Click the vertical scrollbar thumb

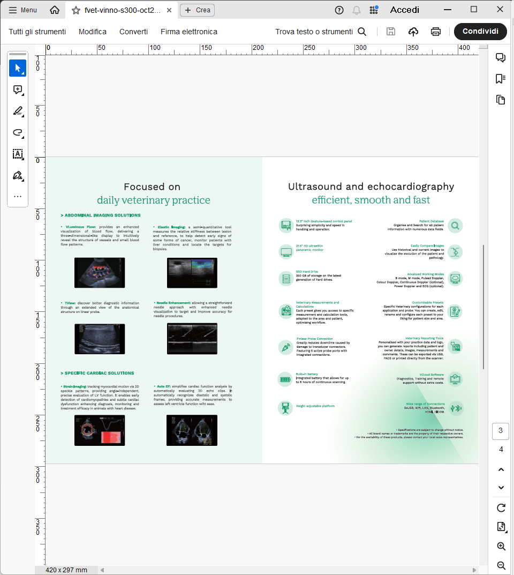click(x=483, y=307)
